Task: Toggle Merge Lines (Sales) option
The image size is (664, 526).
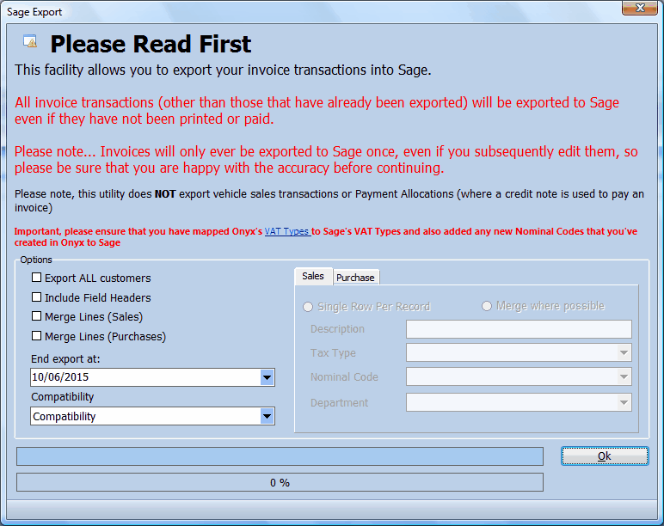Action: coord(36,316)
